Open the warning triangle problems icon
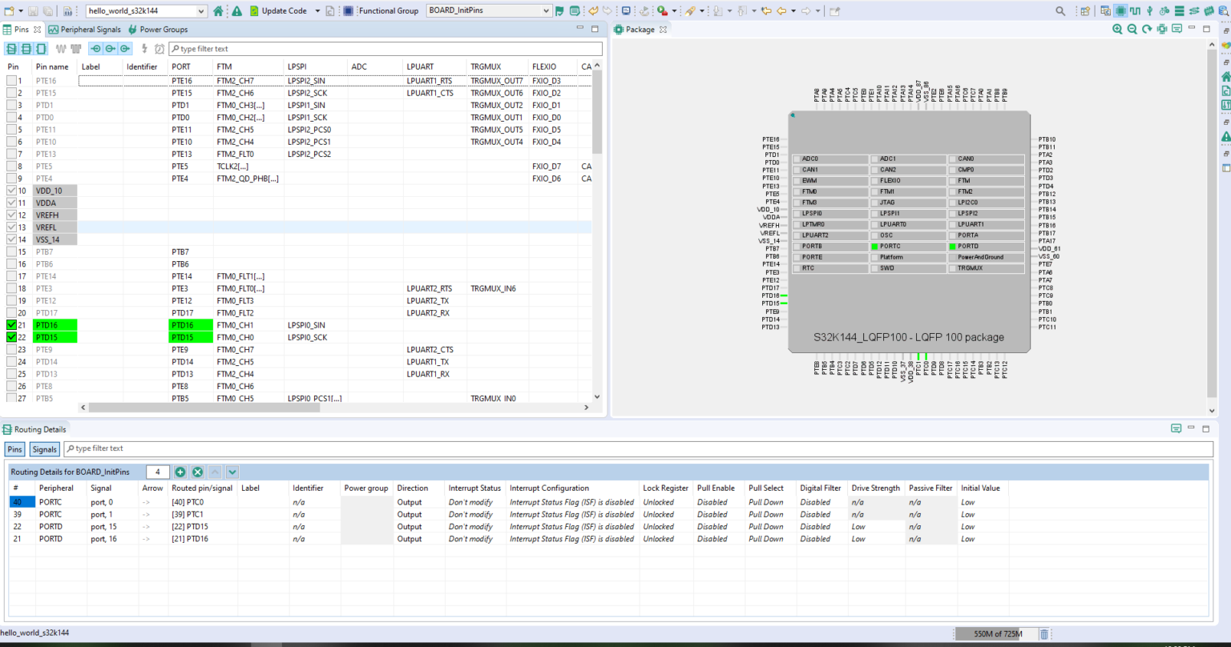Screen dimensions: 1231x647 [236, 11]
